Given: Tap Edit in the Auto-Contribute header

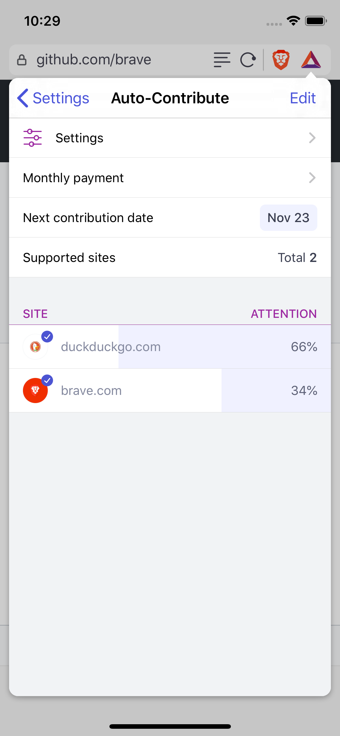Looking at the screenshot, I should pyautogui.click(x=303, y=98).
